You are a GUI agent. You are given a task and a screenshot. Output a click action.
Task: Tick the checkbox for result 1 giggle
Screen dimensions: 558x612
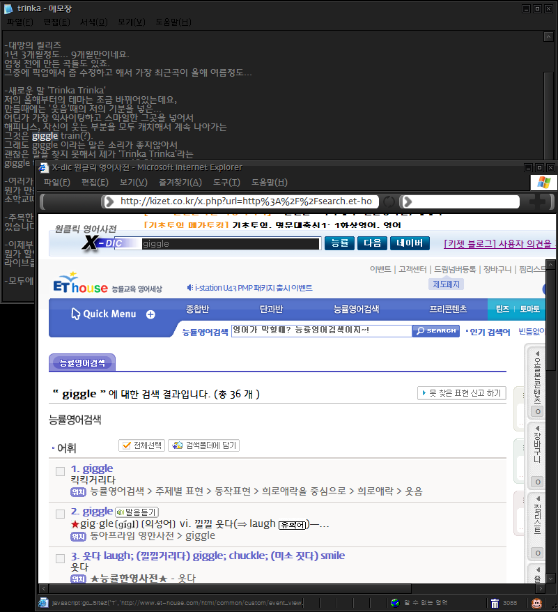click(x=60, y=471)
